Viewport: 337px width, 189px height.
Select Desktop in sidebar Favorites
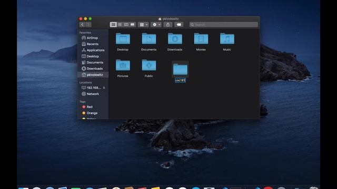[93, 56]
